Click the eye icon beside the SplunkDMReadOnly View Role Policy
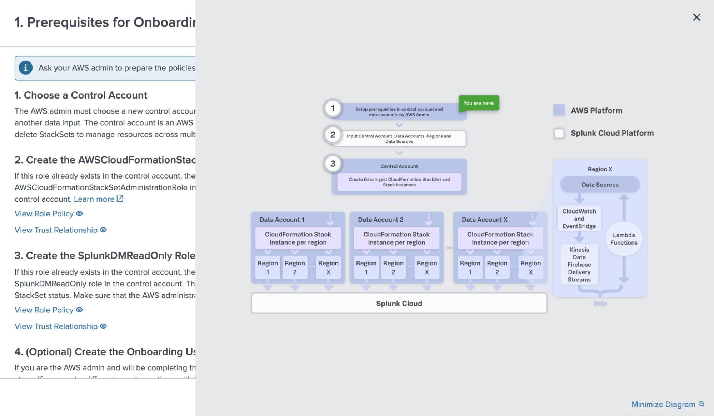Viewport: 714px width, 416px height. click(79, 310)
